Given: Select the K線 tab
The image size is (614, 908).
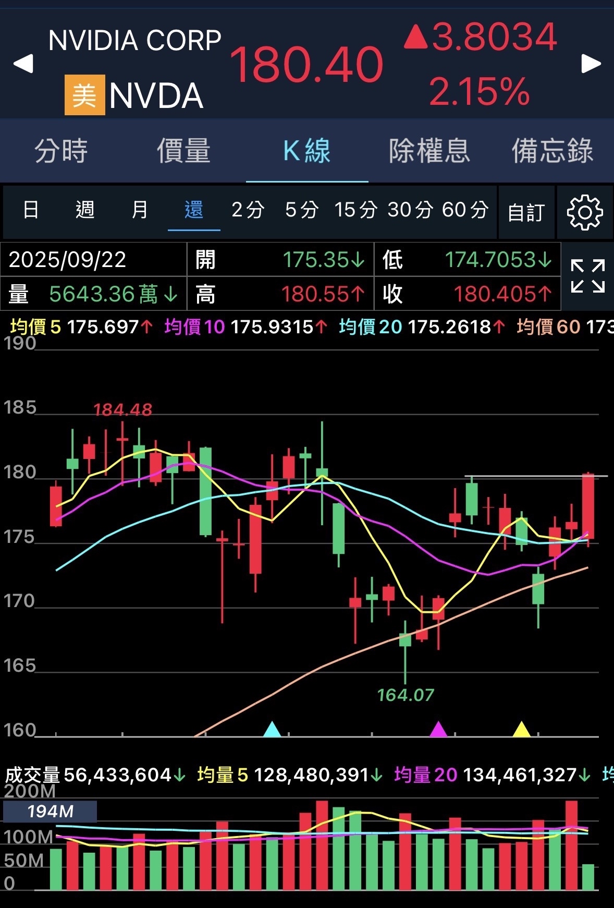Looking at the screenshot, I should (x=307, y=151).
